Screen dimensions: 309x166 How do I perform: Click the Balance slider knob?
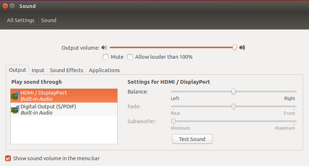point(234,92)
